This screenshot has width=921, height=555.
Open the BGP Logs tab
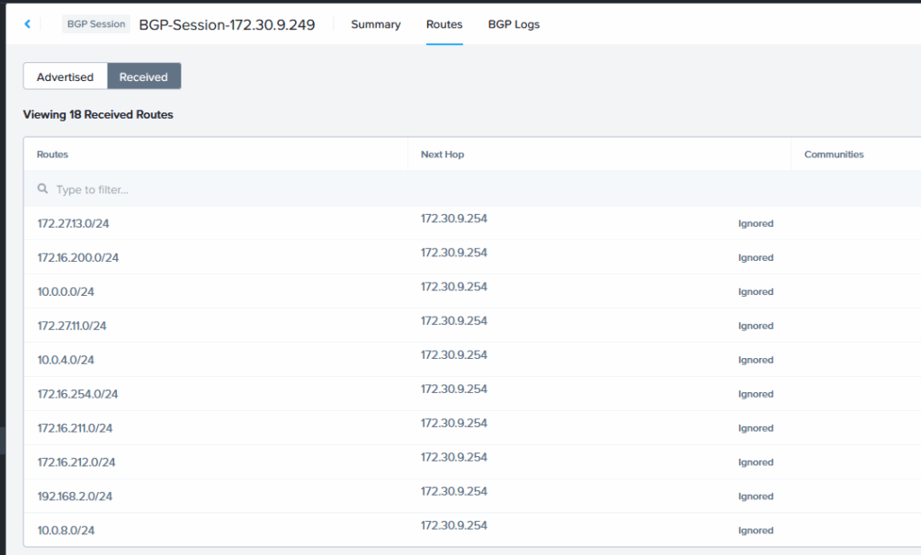(x=514, y=24)
